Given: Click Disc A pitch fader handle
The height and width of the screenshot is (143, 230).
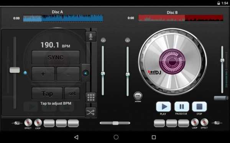Looking at the screenshot, I should pos(15,70).
